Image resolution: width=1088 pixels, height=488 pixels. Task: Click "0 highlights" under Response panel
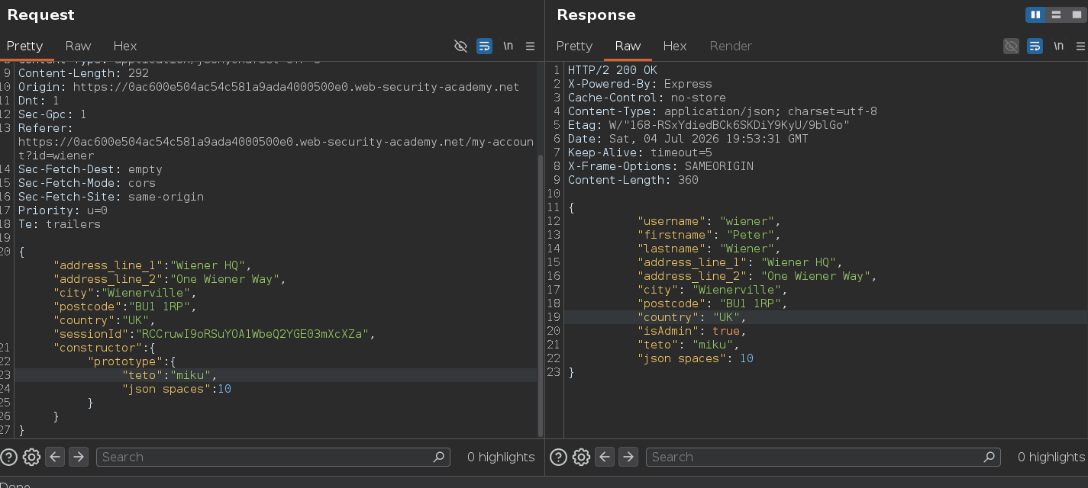coord(1051,457)
